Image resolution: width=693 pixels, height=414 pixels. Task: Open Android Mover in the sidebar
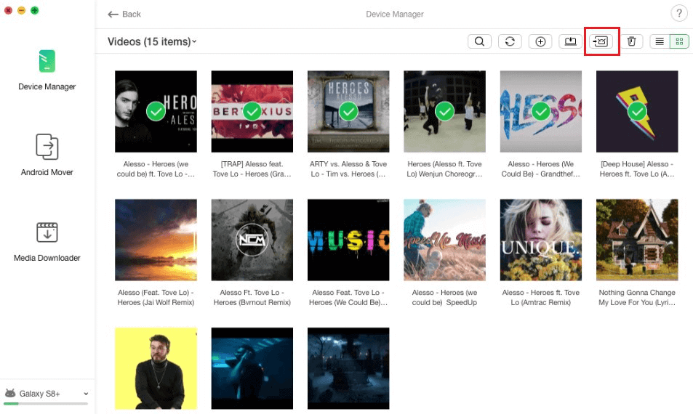(47, 155)
